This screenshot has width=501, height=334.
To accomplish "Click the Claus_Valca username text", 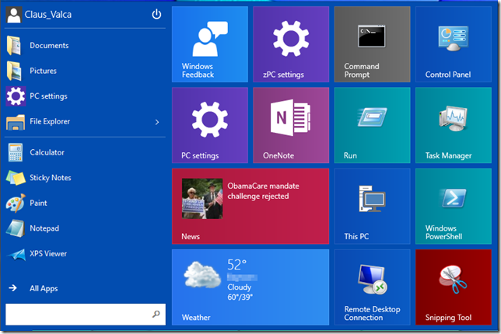I will 48,15.
